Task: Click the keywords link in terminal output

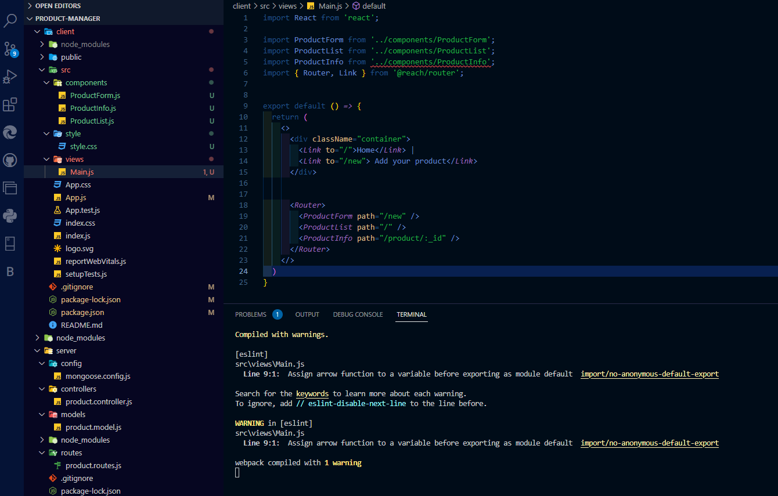Action: 312,393
